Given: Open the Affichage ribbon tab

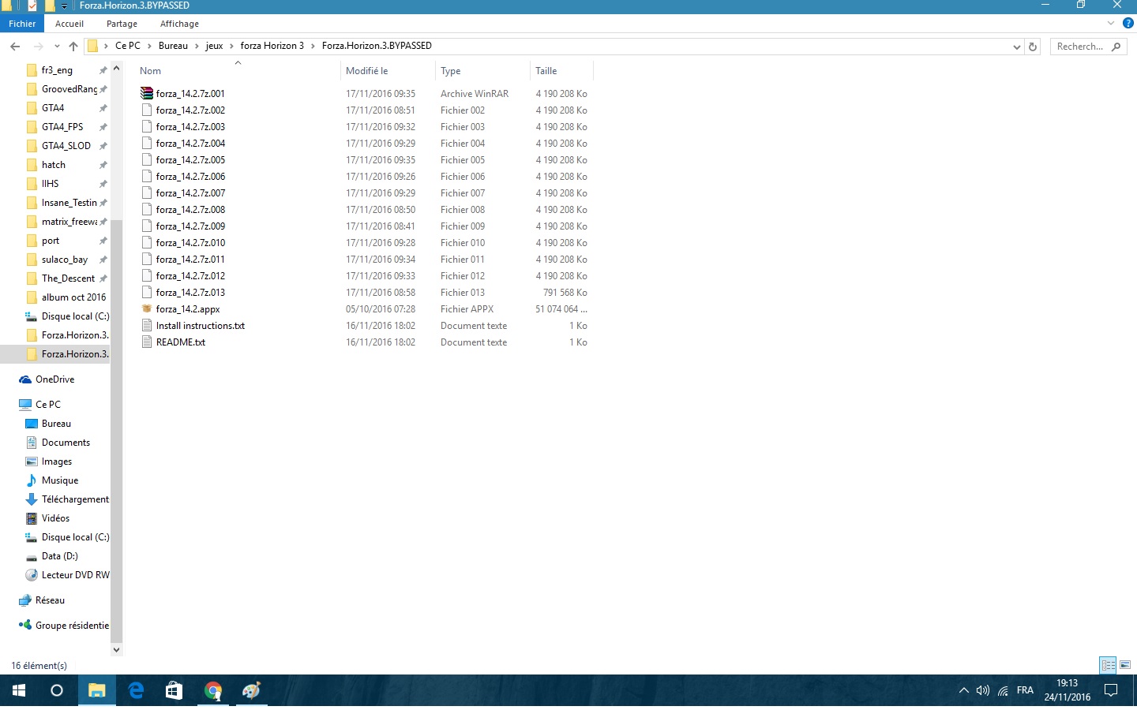Looking at the screenshot, I should [x=179, y=24].
